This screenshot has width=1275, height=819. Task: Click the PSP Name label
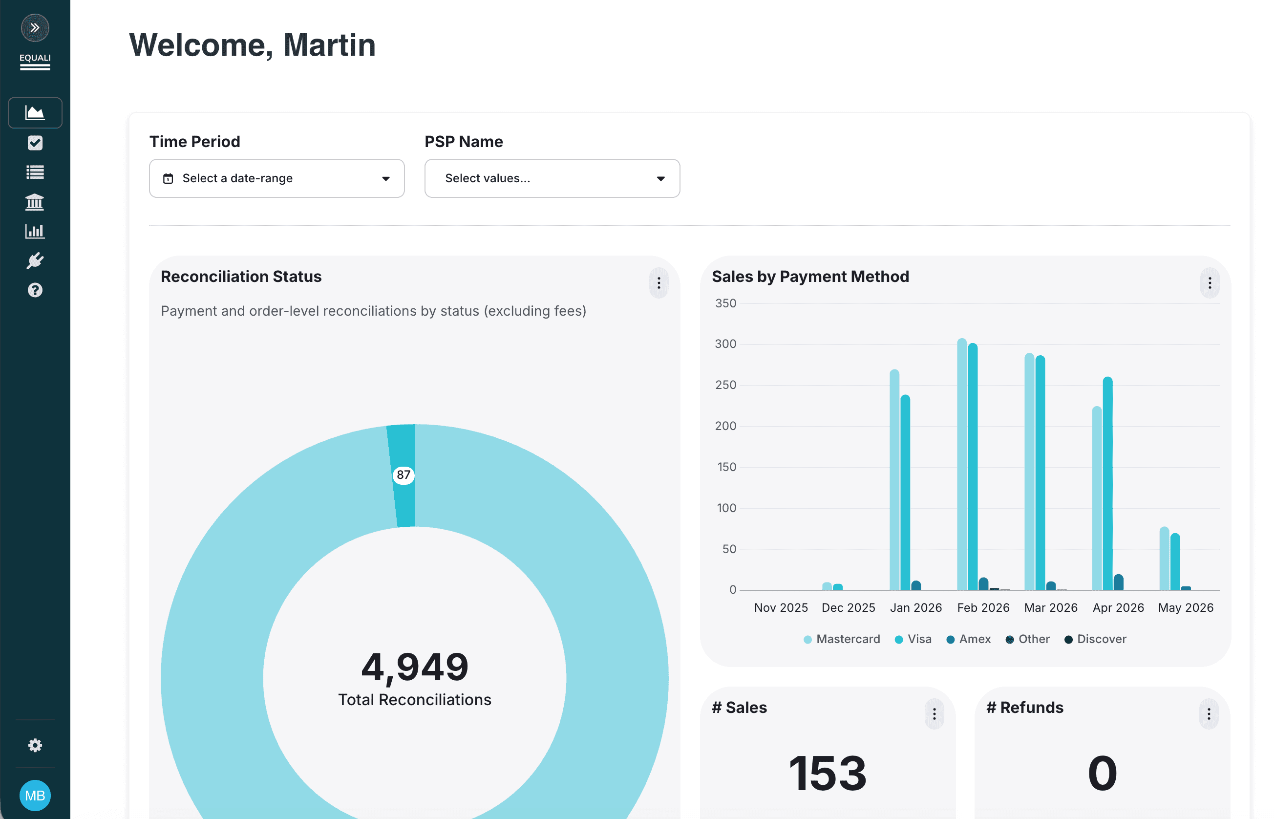464,141
